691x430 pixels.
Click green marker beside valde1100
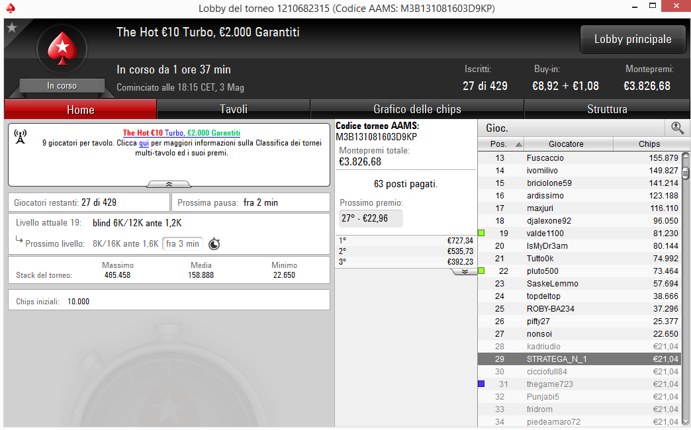pos(481,233)
